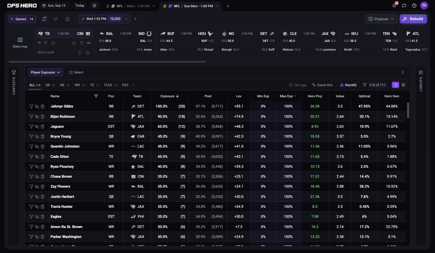Click the Today button

click(80, 5)
